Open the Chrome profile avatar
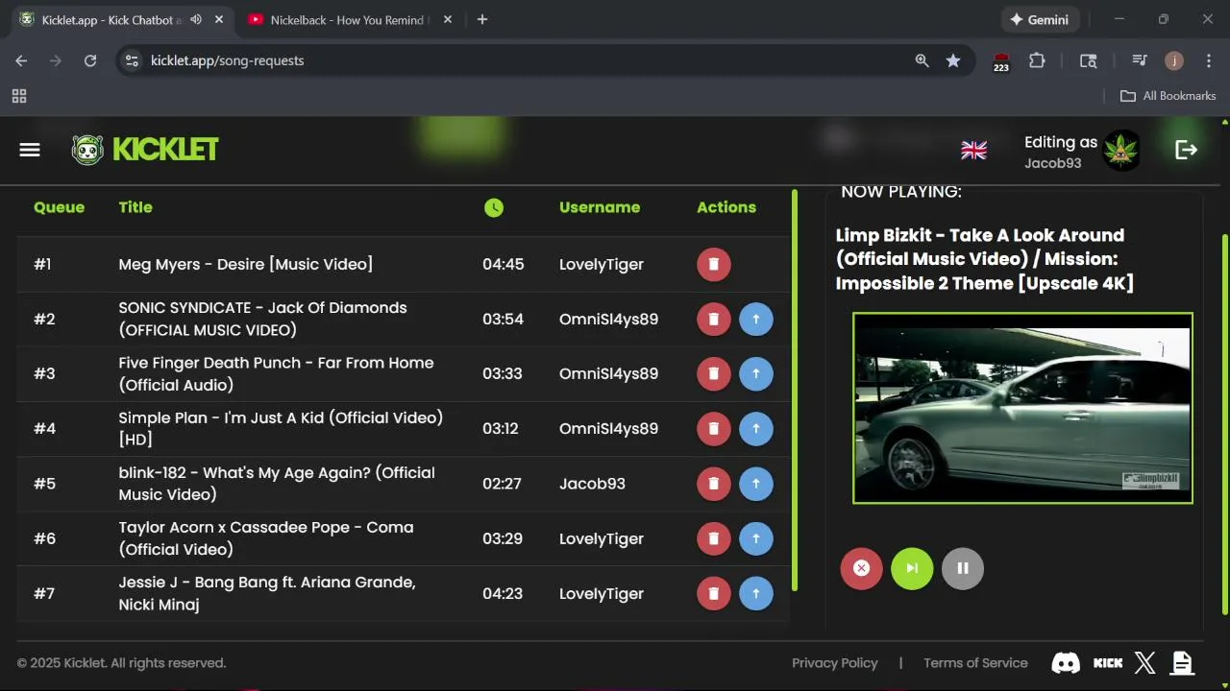This screenshot has width=1230, height=691. pos(1174,60)
